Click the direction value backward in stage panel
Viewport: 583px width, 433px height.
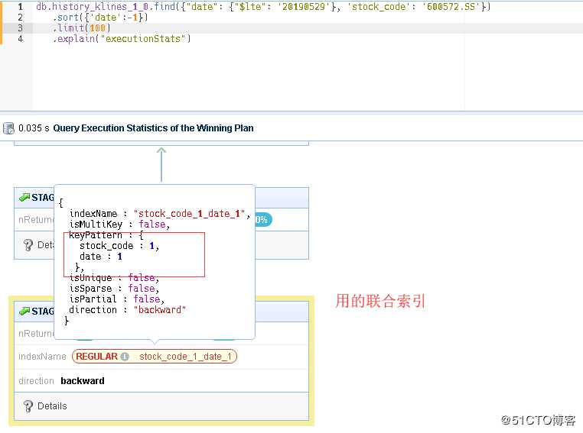pos(83,381)
